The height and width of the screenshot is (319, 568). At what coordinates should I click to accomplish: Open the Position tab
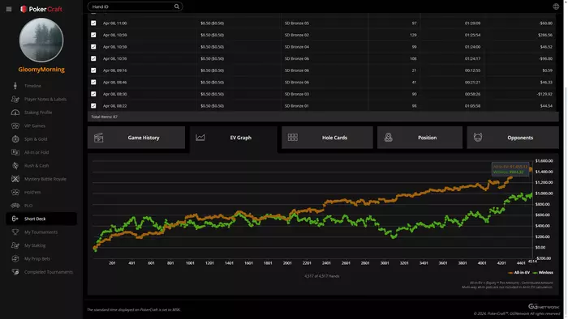point(420,138)
